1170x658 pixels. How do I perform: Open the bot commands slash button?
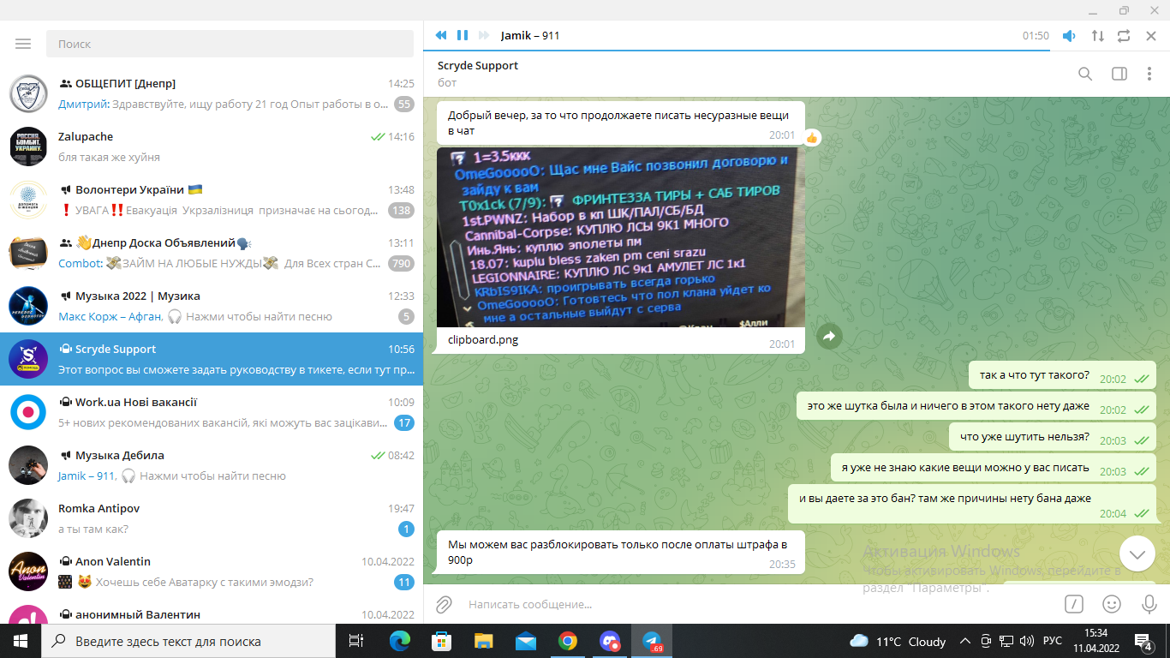pos(1074,604)
